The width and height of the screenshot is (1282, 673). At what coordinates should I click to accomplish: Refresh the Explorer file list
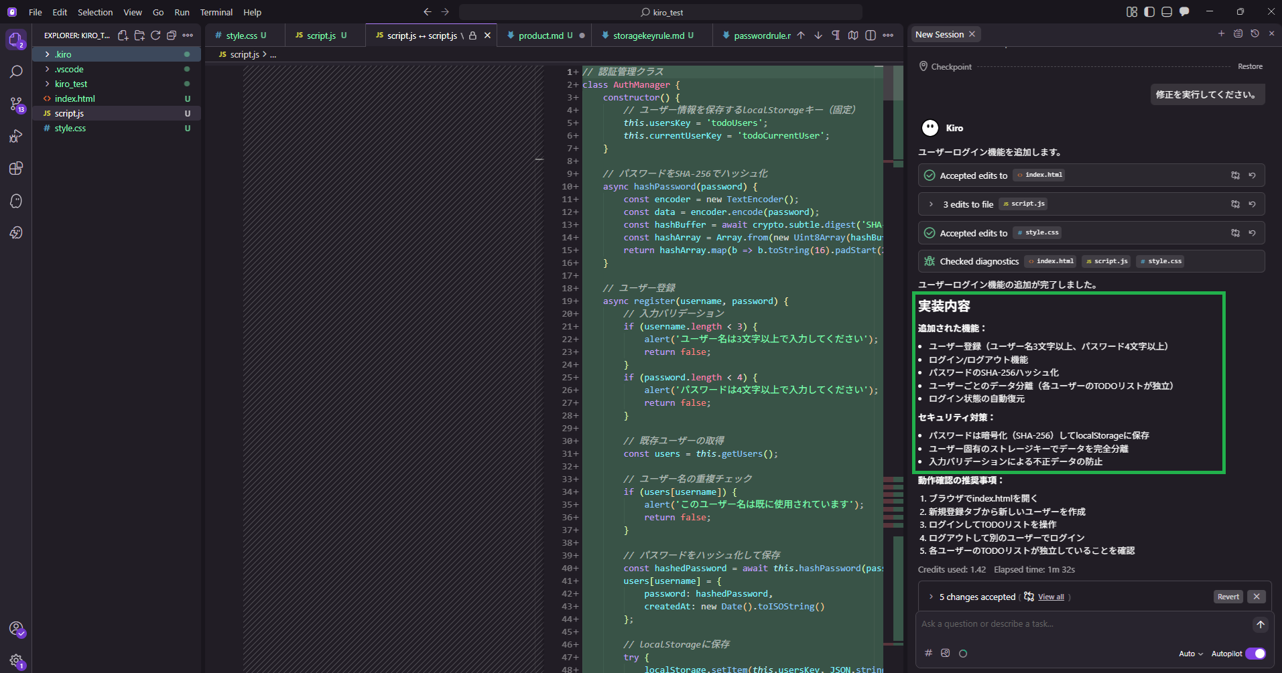[155, 35]
